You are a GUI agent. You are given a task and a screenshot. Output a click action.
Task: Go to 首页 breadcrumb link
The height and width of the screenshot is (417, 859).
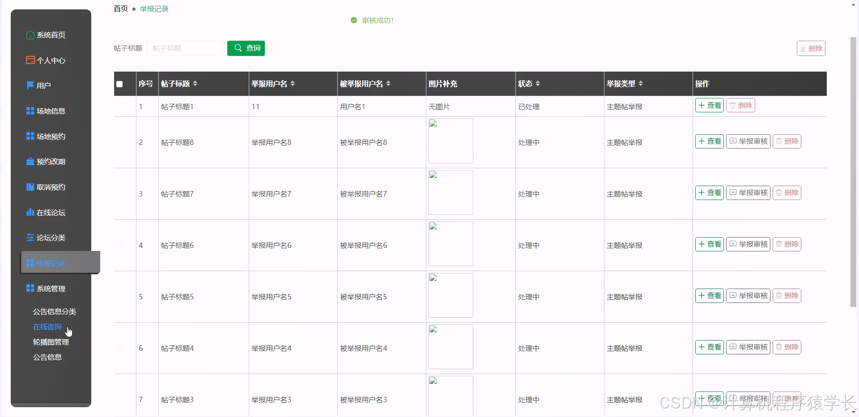point(121,9)
